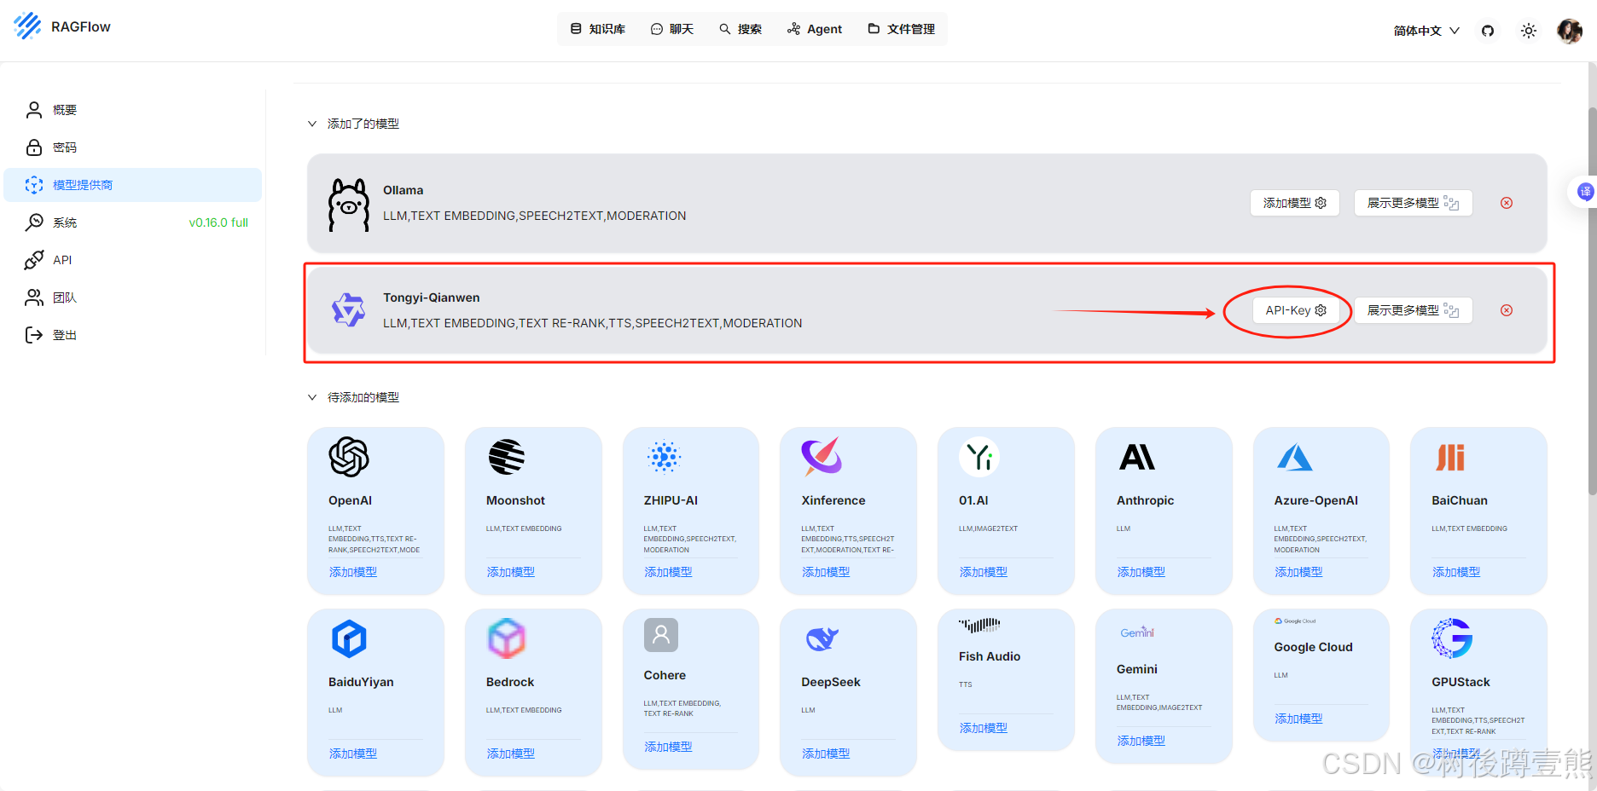Image resolution: width=1597 pixels, height=791 pixels.
Task: Open 密码 in the sidebar
Action: tap(133, 147)
